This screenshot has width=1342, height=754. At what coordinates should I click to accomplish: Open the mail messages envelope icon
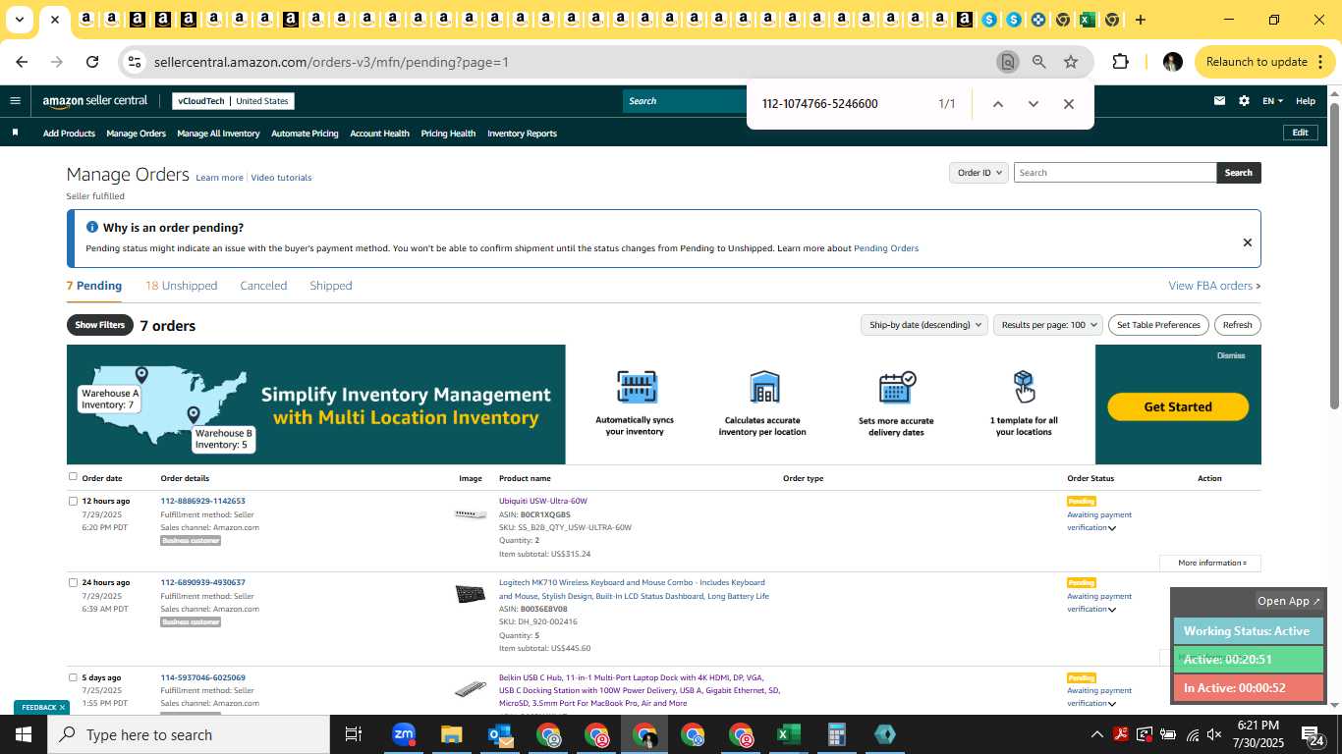(1219, 100)
